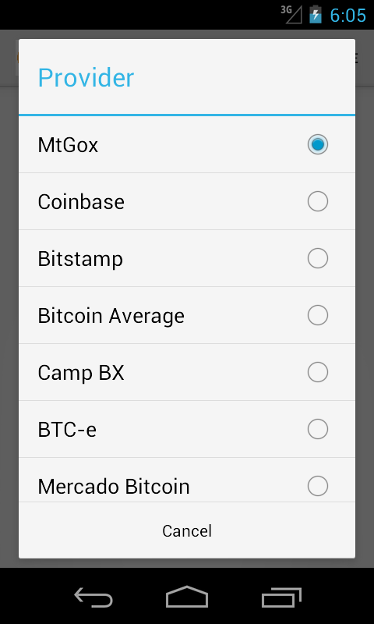Select the Coinbase radio button
Screen dimensions: 374x624
318,201
